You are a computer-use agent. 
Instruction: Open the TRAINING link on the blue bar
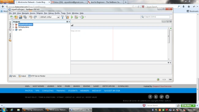pyautogui.click(x=61, y=91)
